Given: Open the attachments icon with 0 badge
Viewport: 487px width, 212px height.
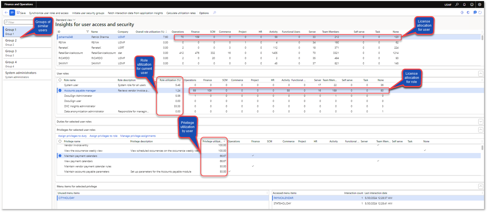Looking at the screenshot, I should (x=475, y=12).
